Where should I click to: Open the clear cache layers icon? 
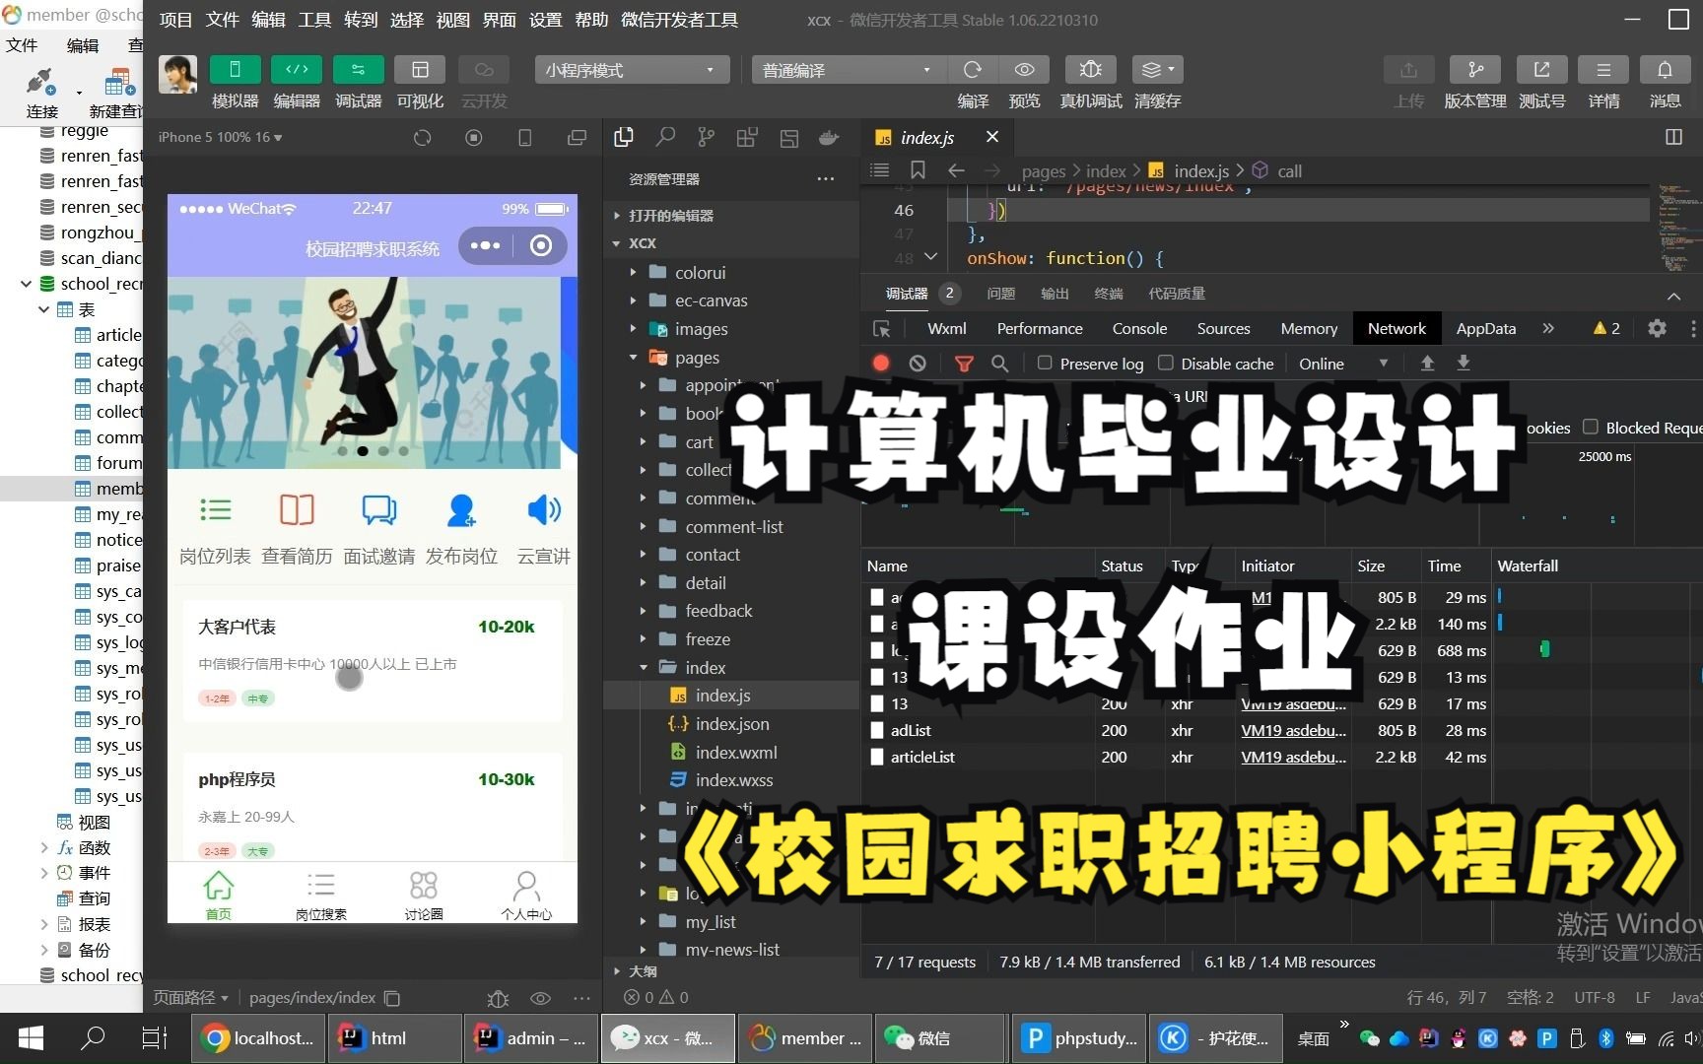point(1157,70)
